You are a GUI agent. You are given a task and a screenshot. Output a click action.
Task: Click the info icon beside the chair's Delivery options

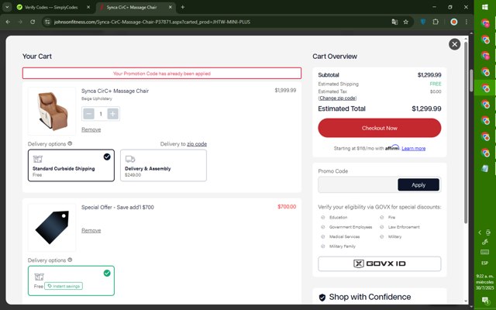click(x=70, y=143)
